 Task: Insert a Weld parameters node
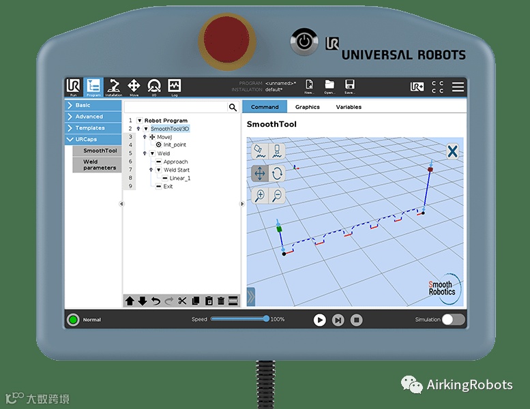click(x=98, y=165)
